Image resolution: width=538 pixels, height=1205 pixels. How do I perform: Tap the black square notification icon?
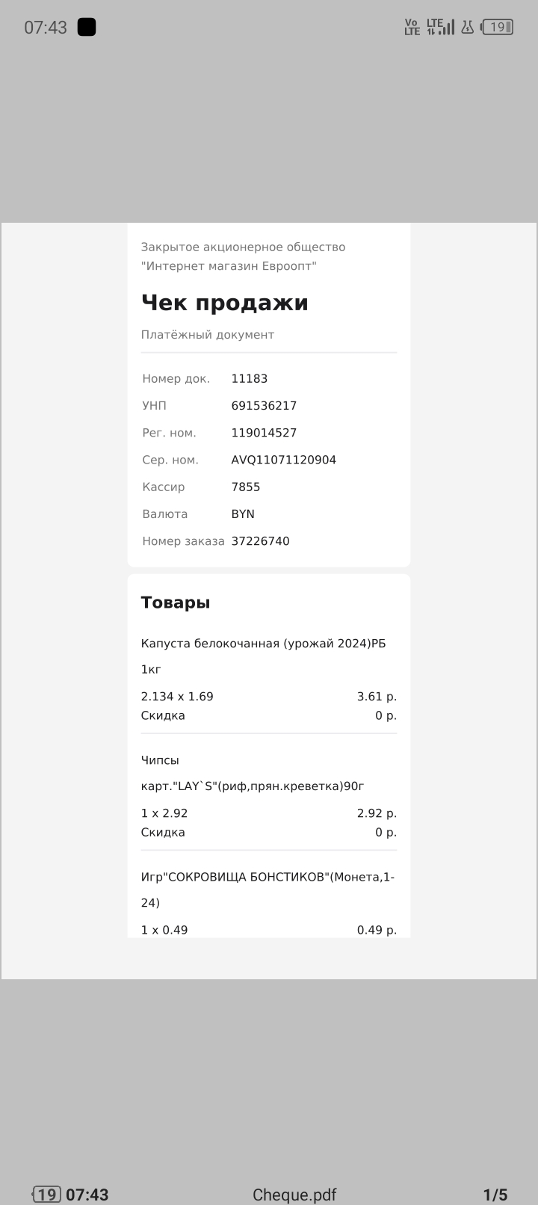click(87, 27)
